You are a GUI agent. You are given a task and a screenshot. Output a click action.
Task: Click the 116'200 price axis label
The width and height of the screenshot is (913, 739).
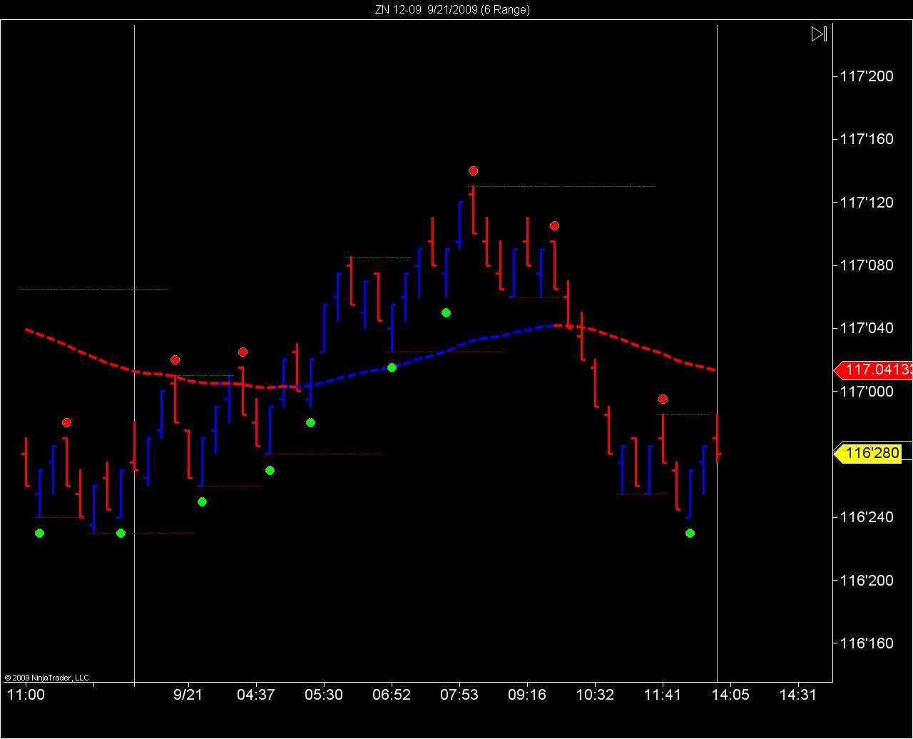click(867, 581)
